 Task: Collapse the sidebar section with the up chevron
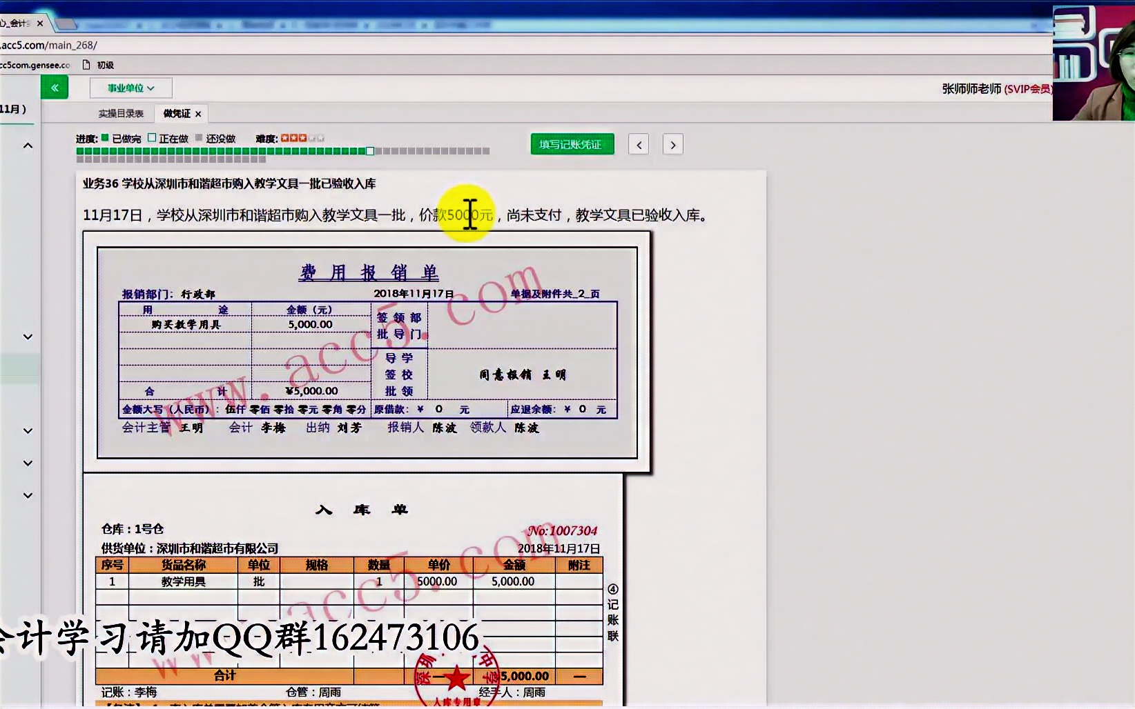tap(28, 146)
